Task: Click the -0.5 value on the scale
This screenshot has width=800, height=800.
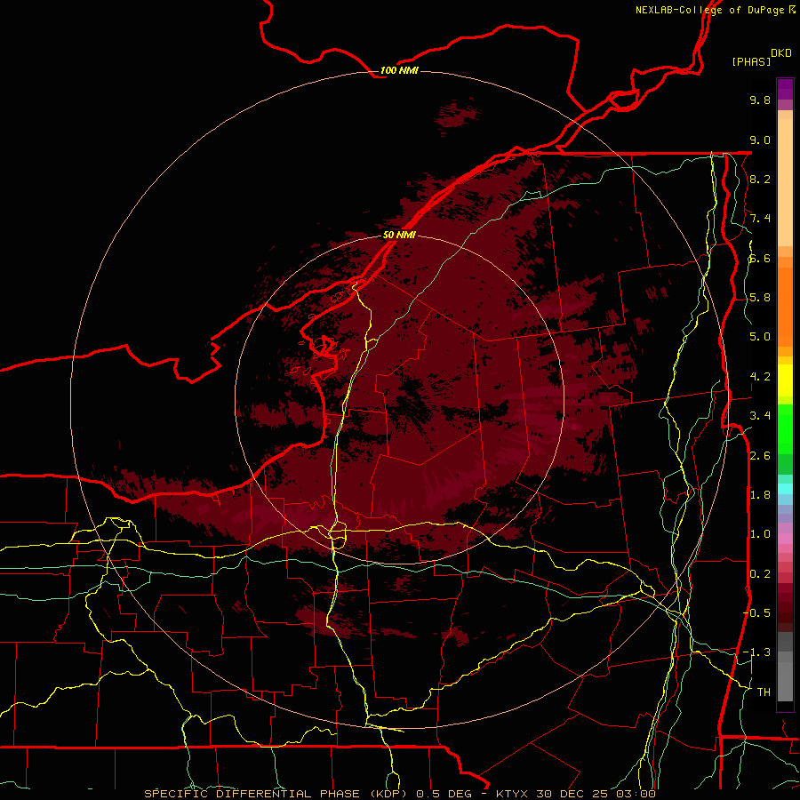Action: point(756,613)
